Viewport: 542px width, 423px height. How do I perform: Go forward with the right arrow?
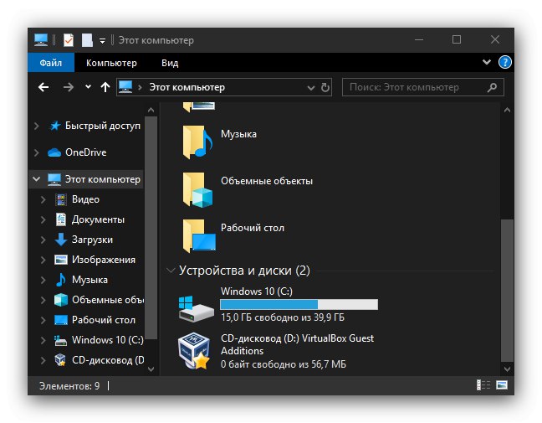click(69, 87)
